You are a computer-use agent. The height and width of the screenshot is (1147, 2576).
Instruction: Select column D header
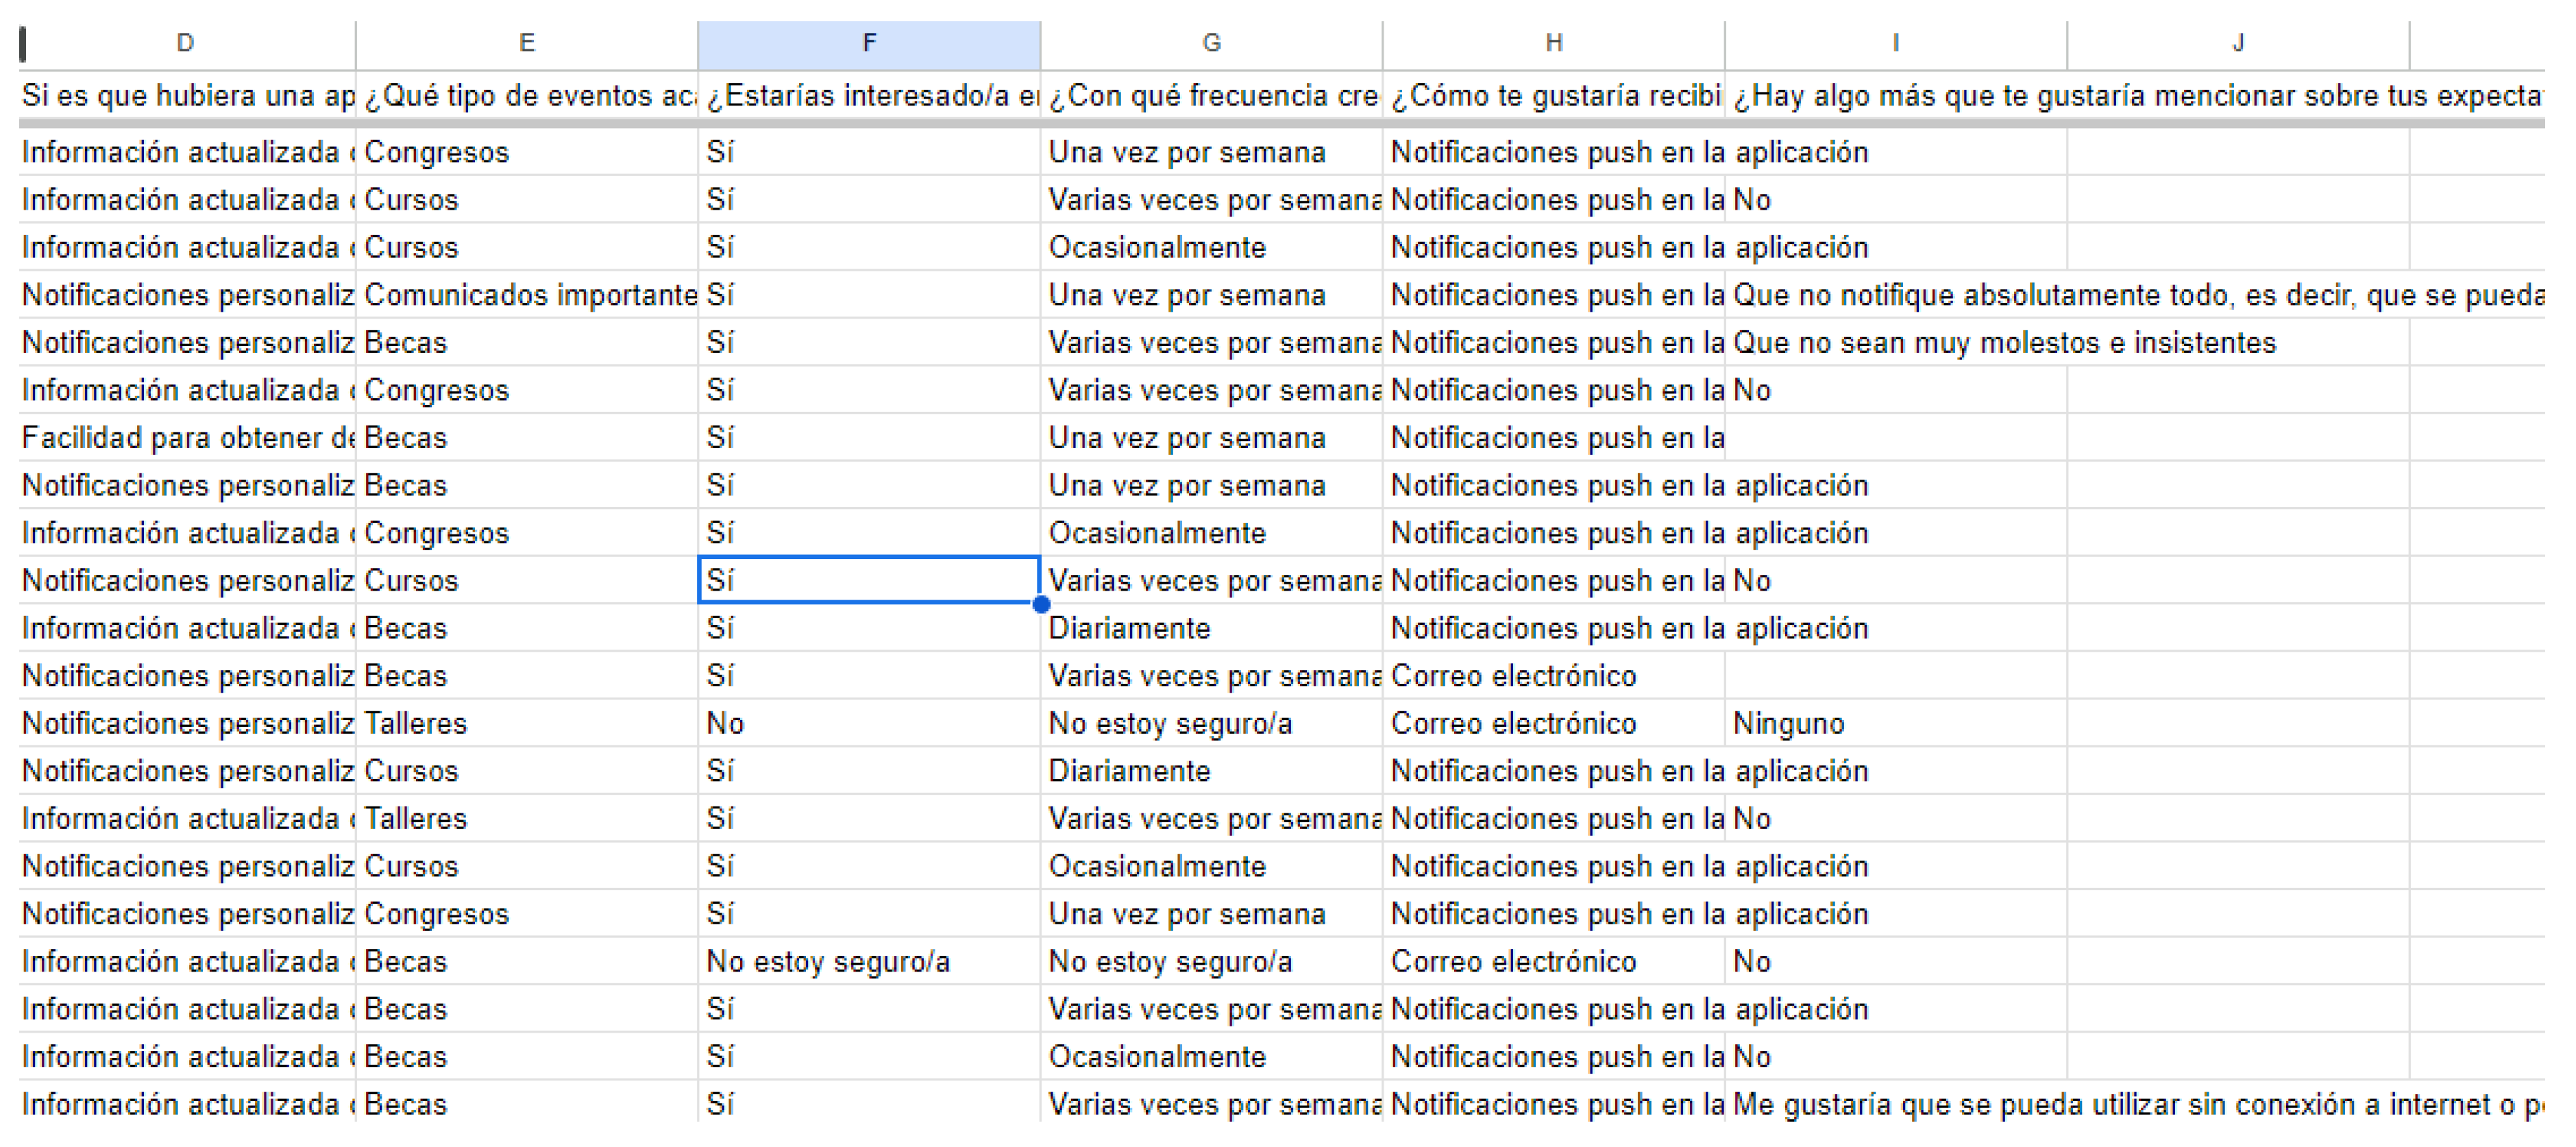184,42
